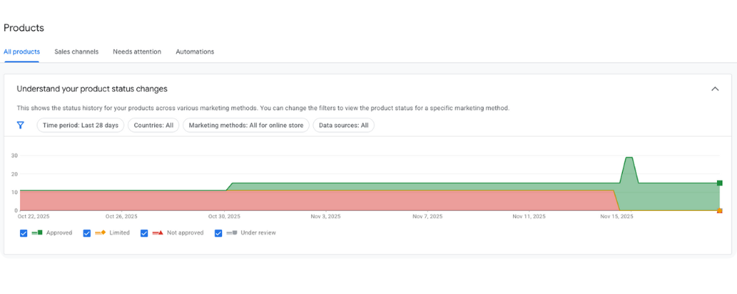
Task: Go to the Automations tab
Action: click(195, 52)
